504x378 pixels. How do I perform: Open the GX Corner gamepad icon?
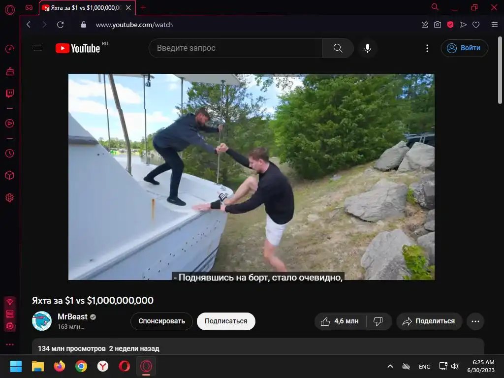tap(29, 8)
